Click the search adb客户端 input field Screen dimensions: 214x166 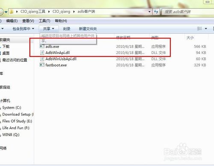pyautogui.click(x=188, y=12)
